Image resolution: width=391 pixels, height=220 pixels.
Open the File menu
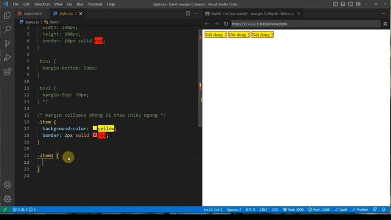(x=16, y=4)
